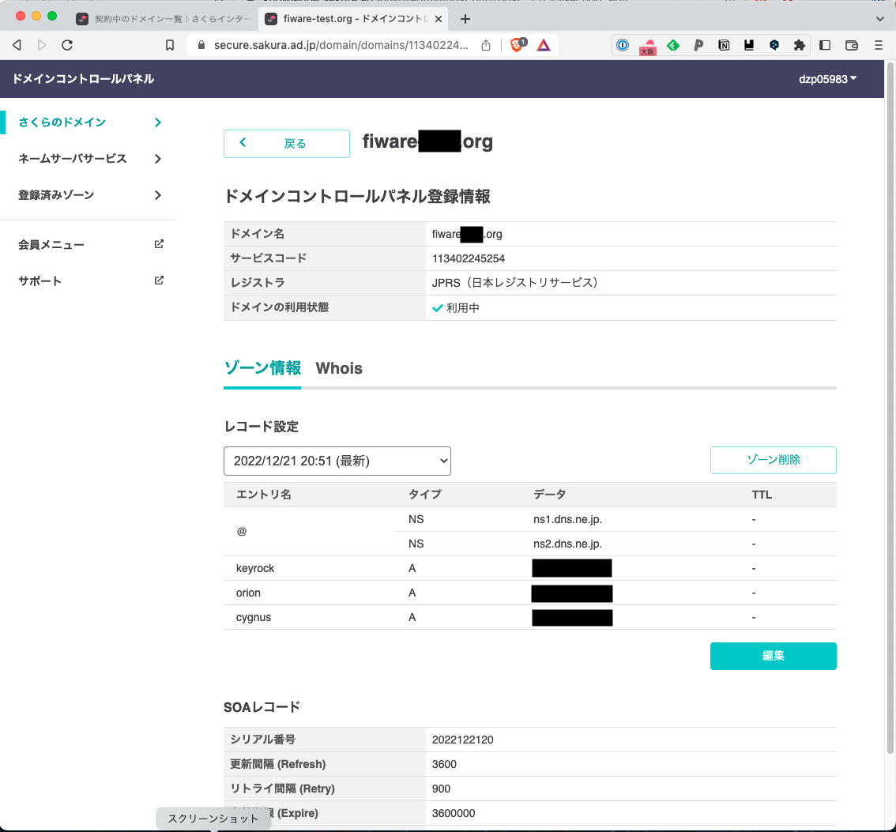
Task: Click the Refresh value 3600
Action: coord(444,764)
